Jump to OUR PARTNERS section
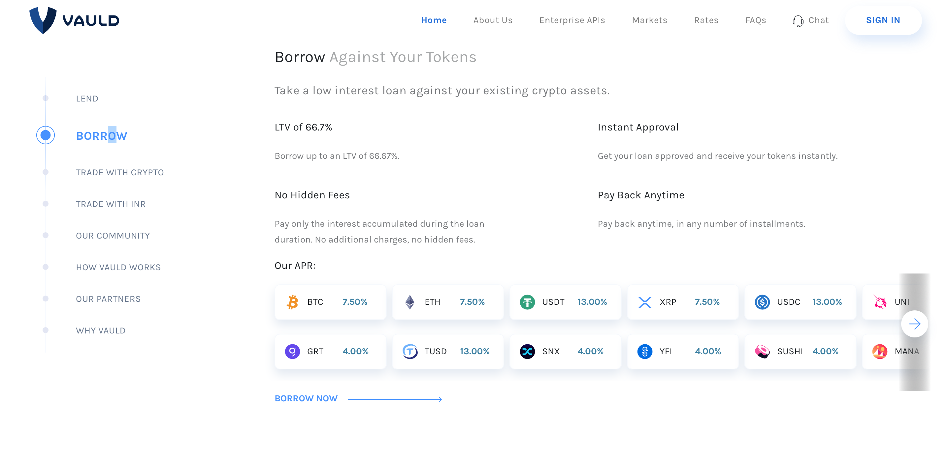Screen dimensions: 950x460 109,299
